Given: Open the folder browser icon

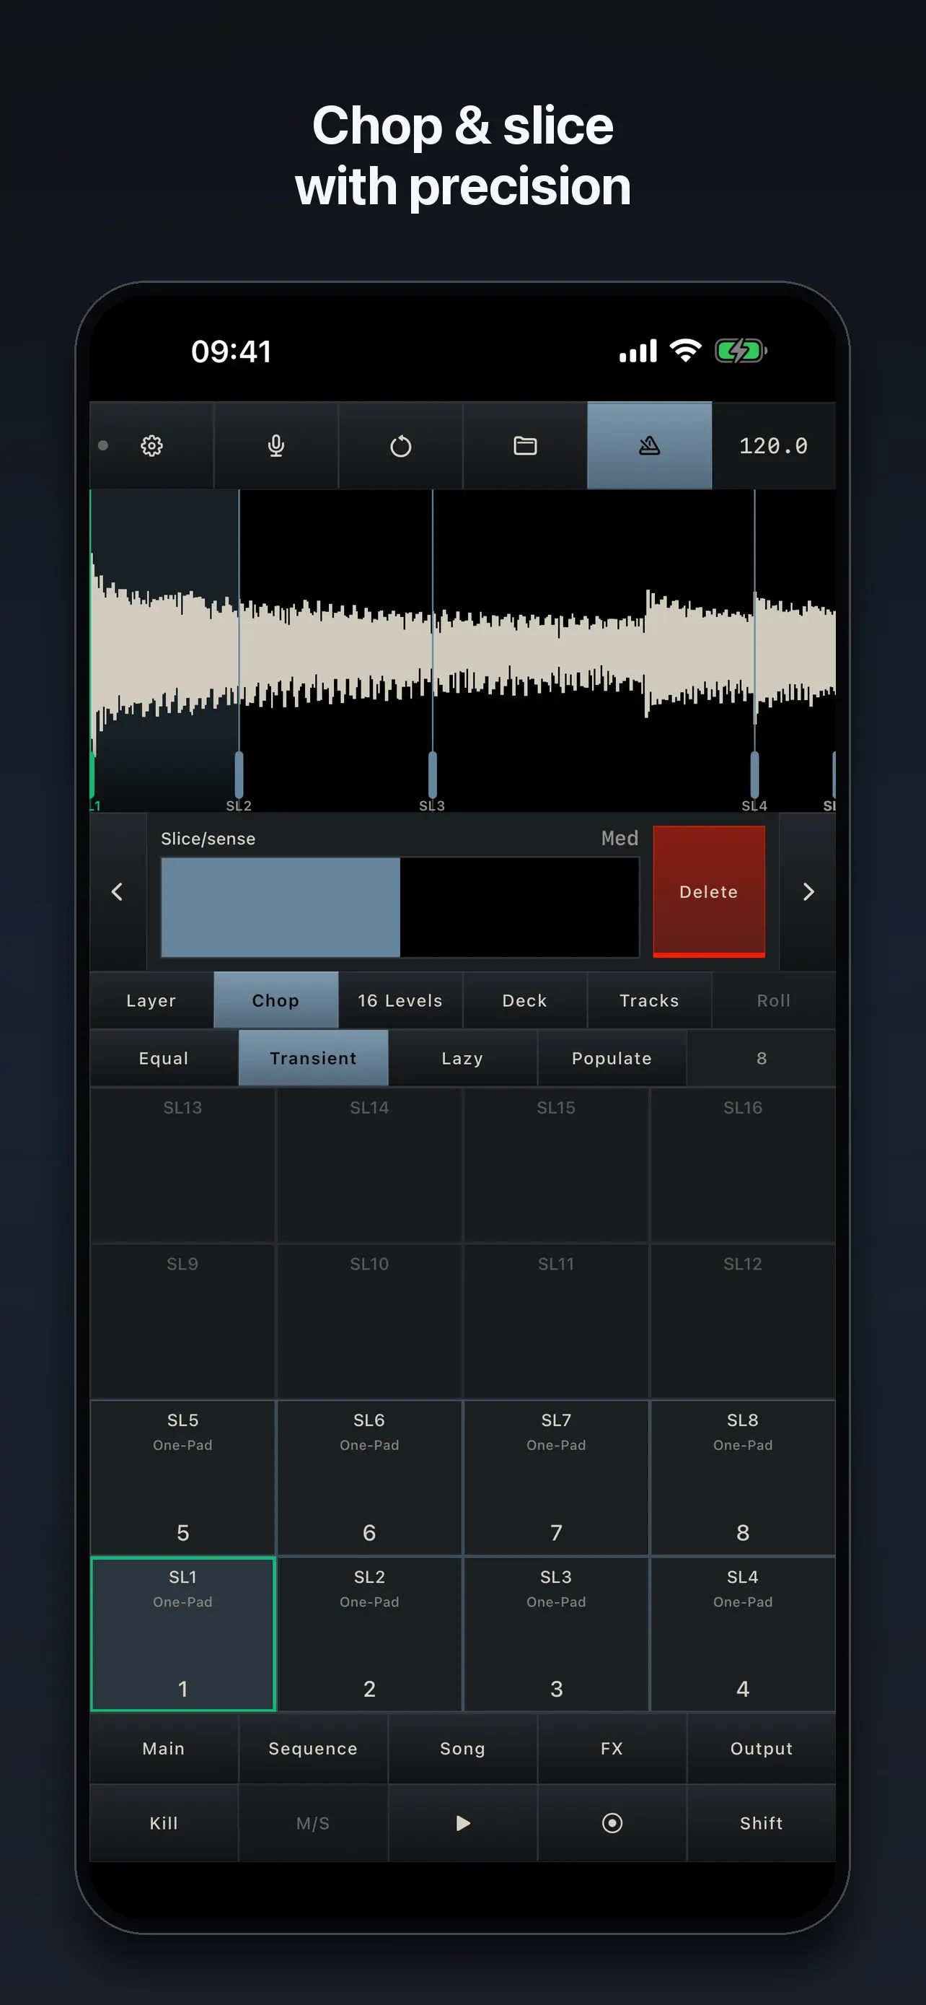Looking at the screenshot, I should [525, 446].
